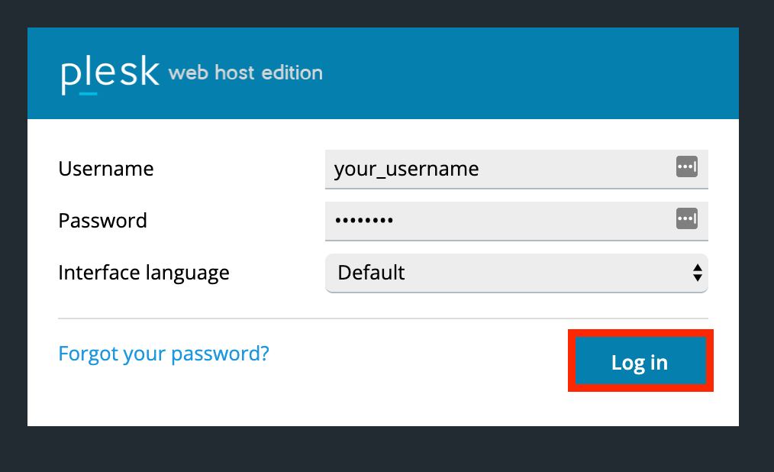Click password manager icon in Password field
The width and height of the screenshot is (774, 472).
687,218
